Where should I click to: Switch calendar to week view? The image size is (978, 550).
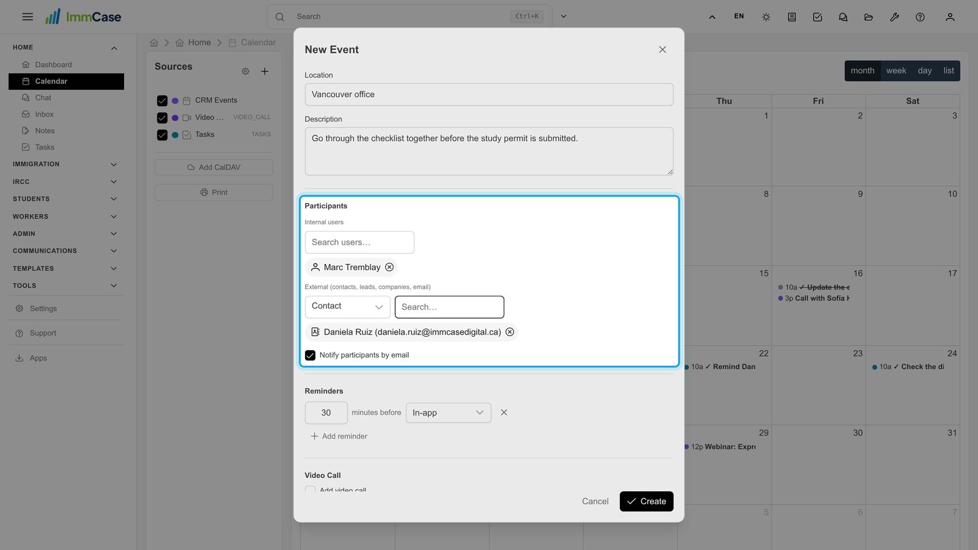896,71
